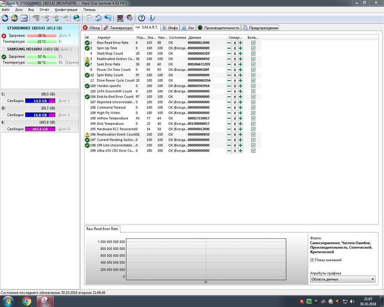Click the E: drive free space bar
This screenshot has height=307, width=384.
[x=40, y=129]
